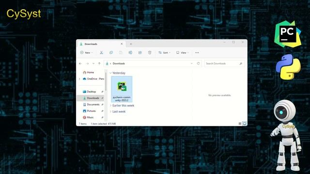The image size is (310, 174).
Task: Open OneDrive - Personal in sidebar
Action: pos(93,79)
